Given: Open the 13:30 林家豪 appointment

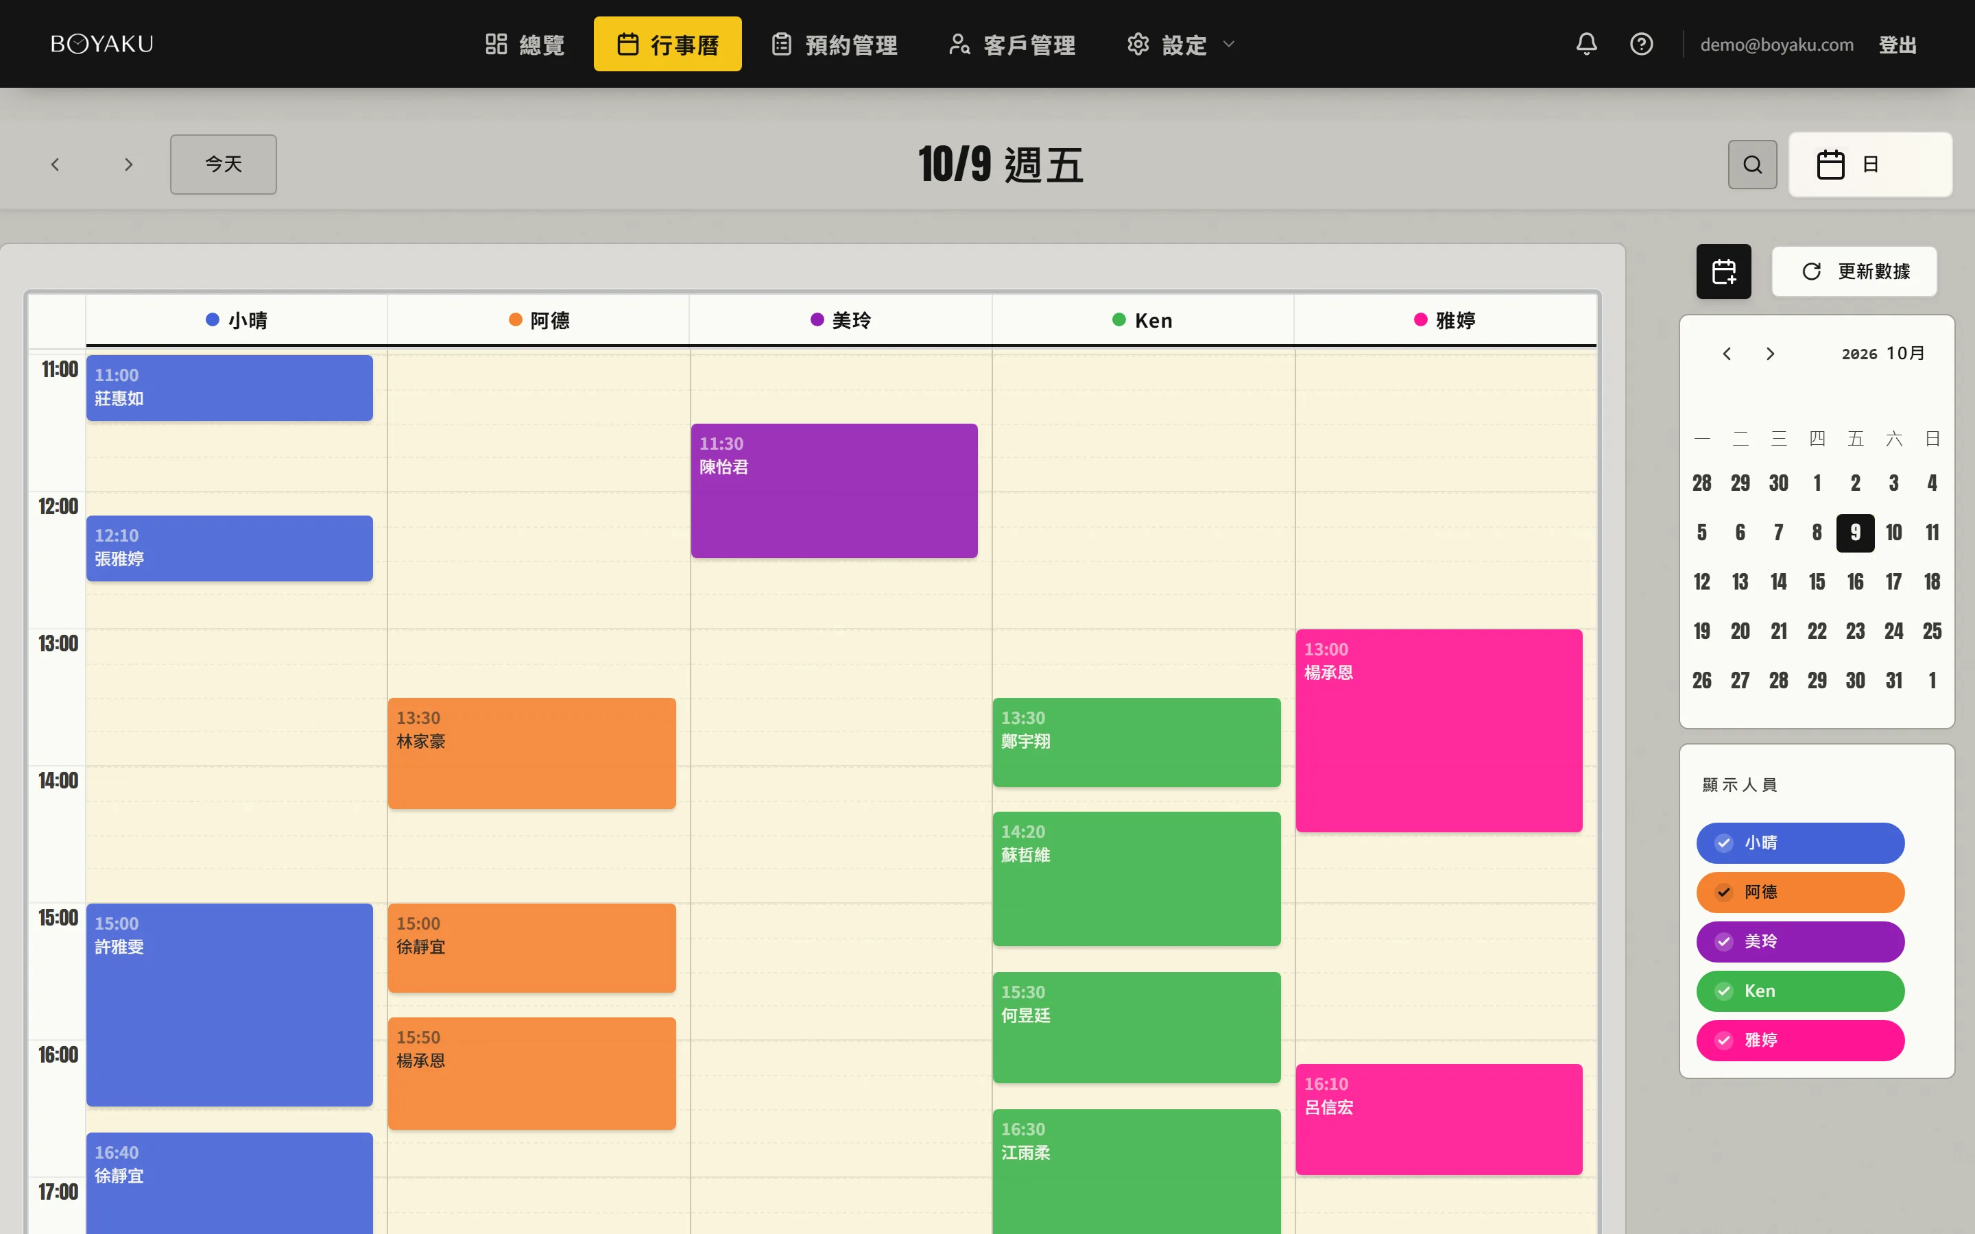Looking at the screenshot, I should tap(532, 753).
